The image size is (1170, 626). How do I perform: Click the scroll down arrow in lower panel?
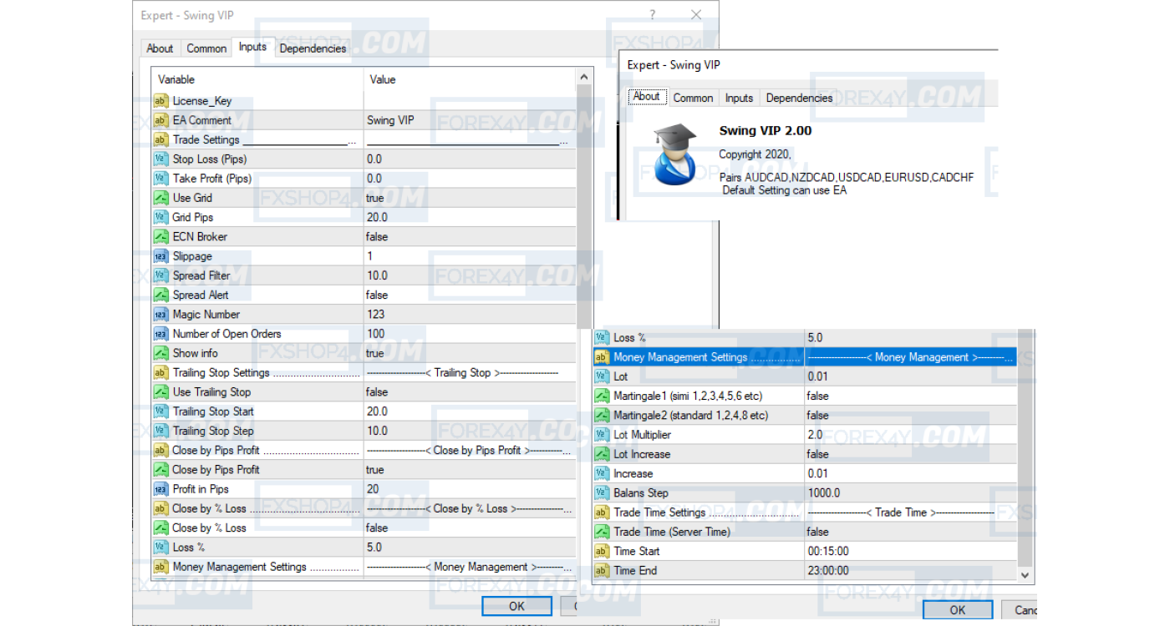(1025, 575)
